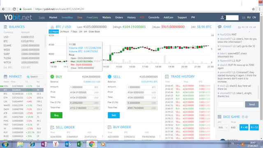Open the Chrome menu (three dots)
Screen dimensions: 263x148
pos(260,9)
